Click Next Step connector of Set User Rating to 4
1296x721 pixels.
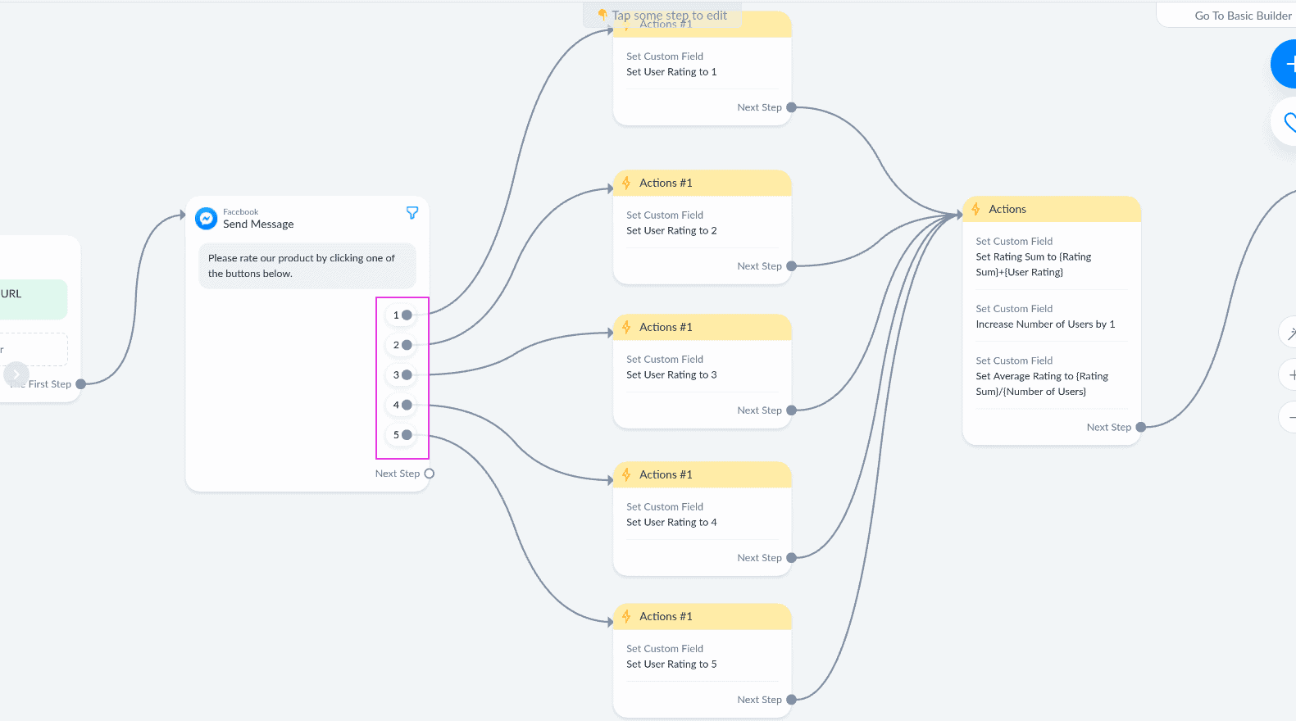[791, 558]
